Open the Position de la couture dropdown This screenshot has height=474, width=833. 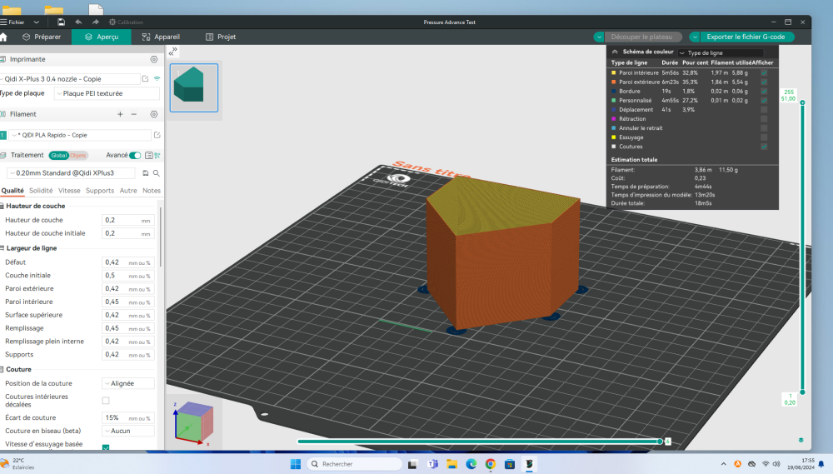tap(128, 384)
